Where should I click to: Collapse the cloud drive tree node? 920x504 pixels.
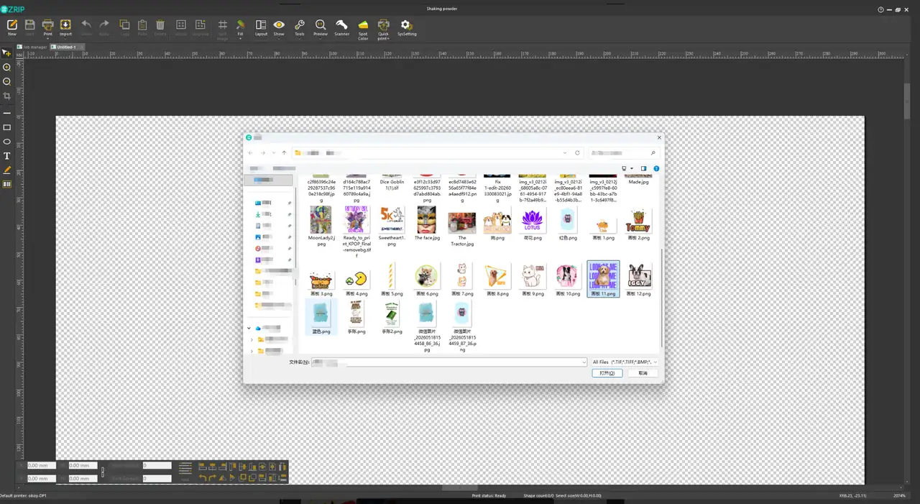click(x=249, y=328)
